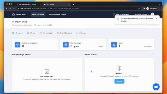Expand the tab search chevron
The height and width of the screenshot is (94, 167).
point(160,4)
